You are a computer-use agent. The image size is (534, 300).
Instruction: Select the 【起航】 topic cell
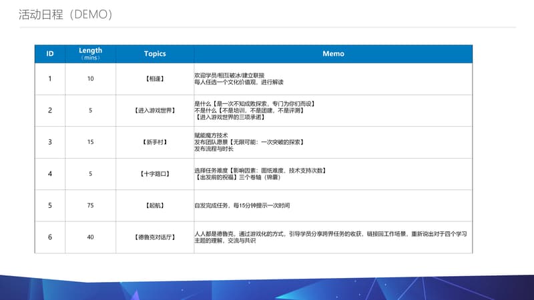(x=154, y=205)
